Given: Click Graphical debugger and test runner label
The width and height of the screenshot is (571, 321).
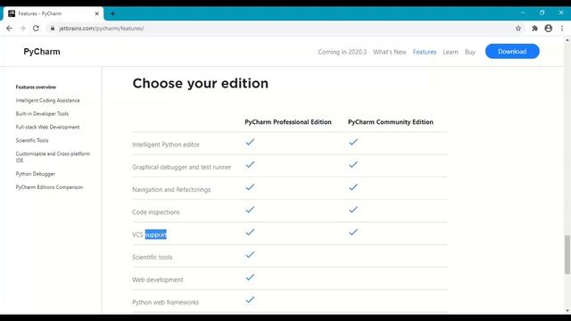Looking at the screenshot, I should (181, 167).
